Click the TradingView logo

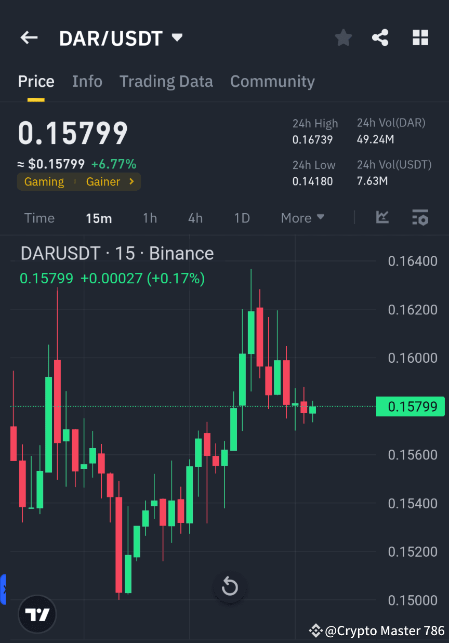click(36, 614)
